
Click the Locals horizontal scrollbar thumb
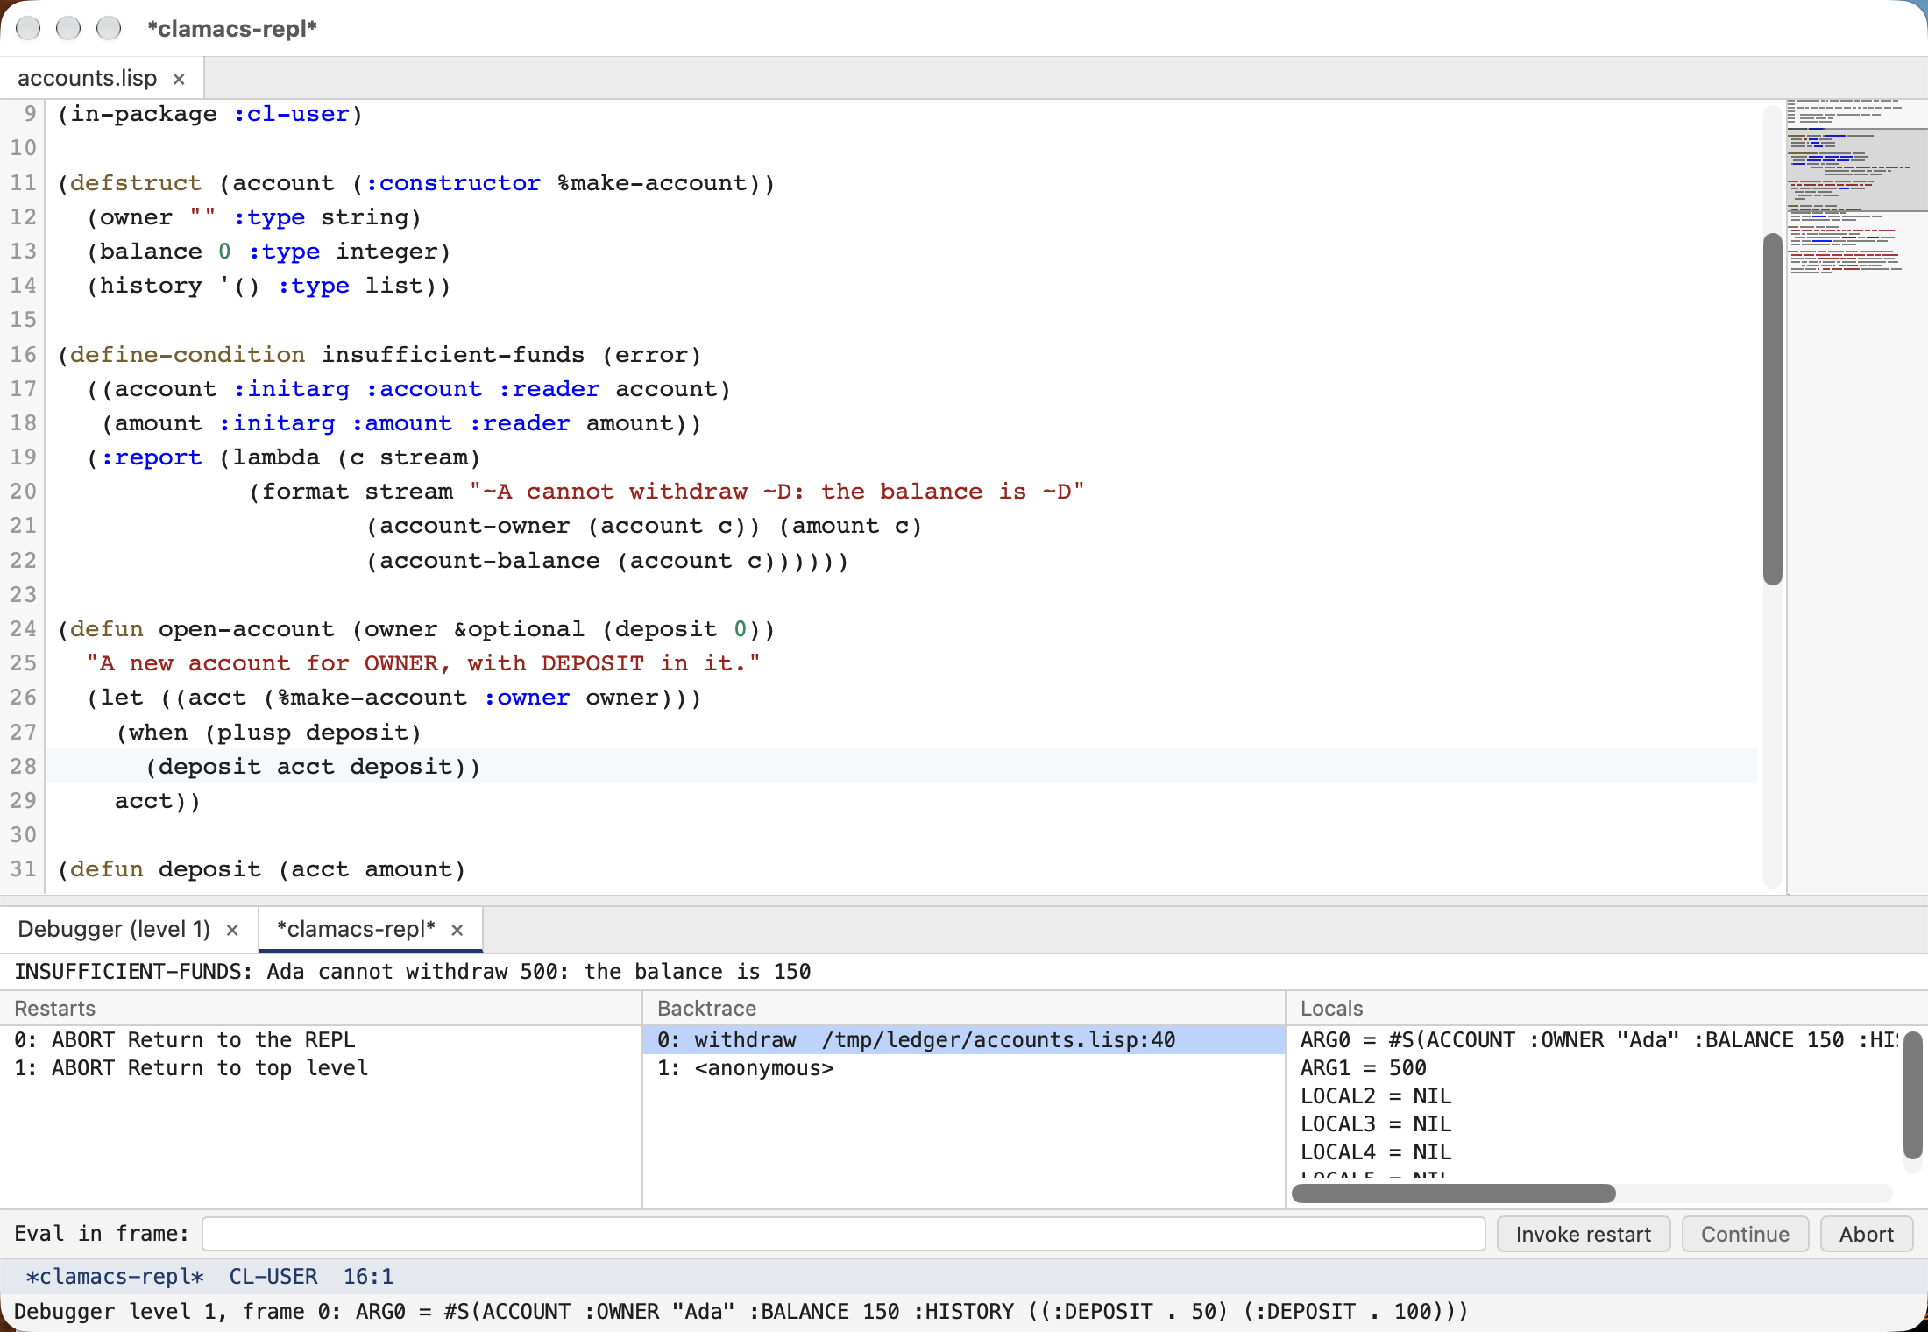click(1453, 1194)
